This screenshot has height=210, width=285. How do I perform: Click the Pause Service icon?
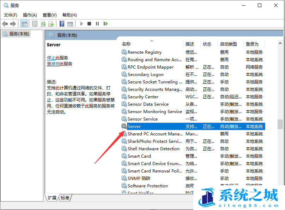(x=97, y=24)
